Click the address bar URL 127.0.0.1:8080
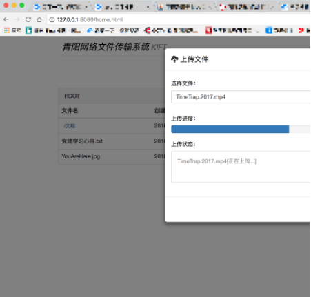Viewport: 311px width, 297px height. (x=90, y=20)
